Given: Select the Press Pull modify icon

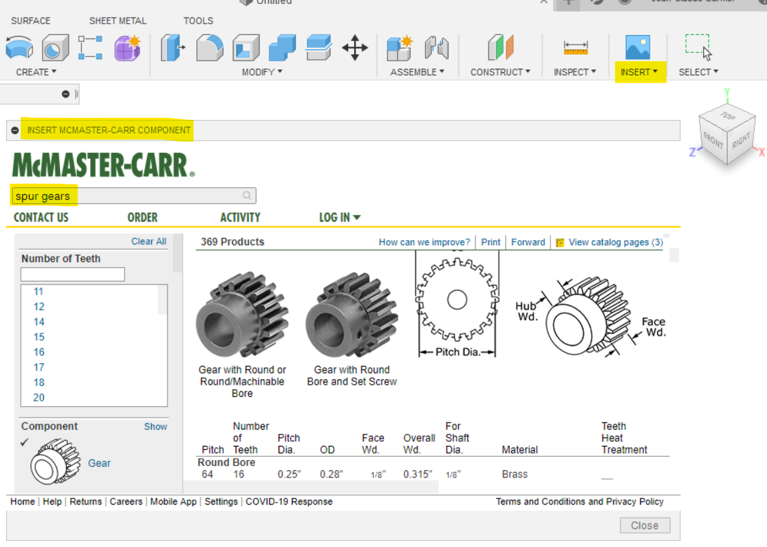Looking at the screenshot, I should [x=173, y=48].
